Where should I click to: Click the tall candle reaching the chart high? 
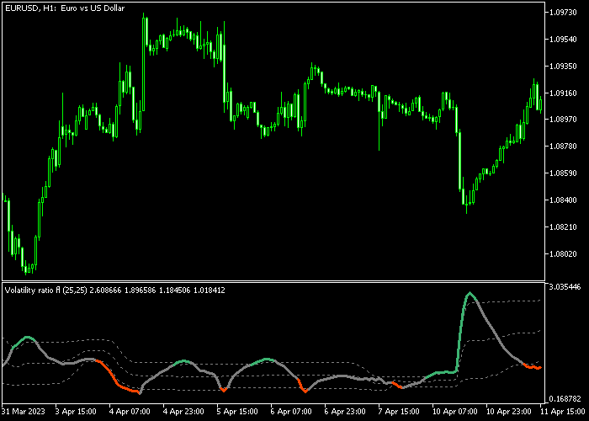click(143, 62)
